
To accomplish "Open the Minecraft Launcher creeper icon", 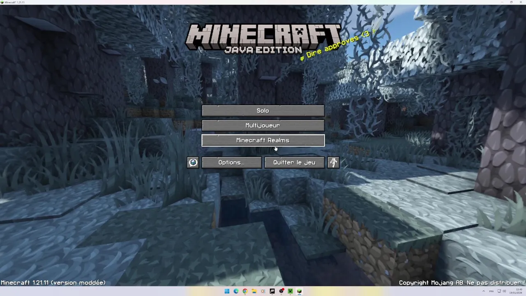I will point(290,291).
